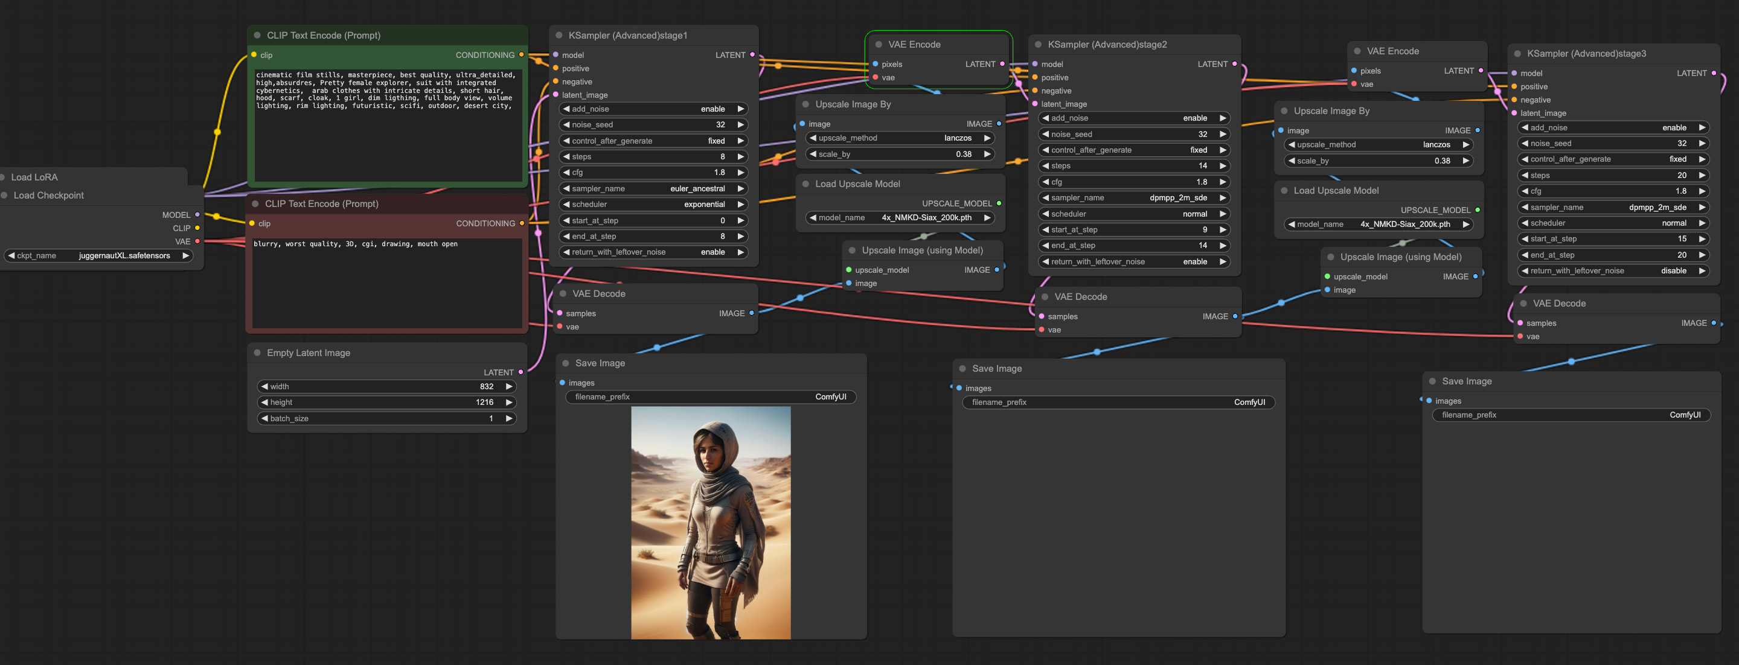
Task: Adjust stage2 start_at_step 9 value field
Action: click(x=1134, y=230)
